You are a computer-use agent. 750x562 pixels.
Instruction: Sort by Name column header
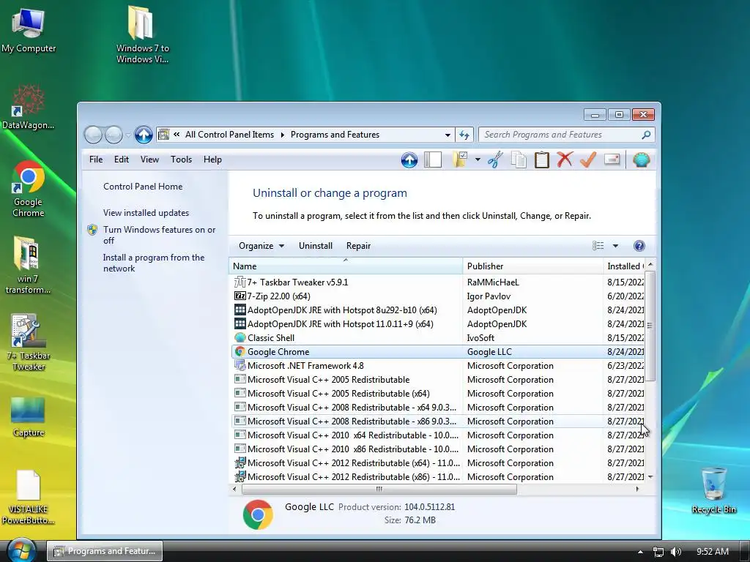(346, 266)
